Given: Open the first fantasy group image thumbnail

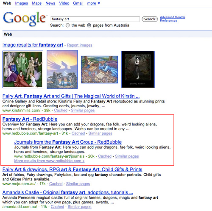Looking at the screenshot, I should 23,69.
